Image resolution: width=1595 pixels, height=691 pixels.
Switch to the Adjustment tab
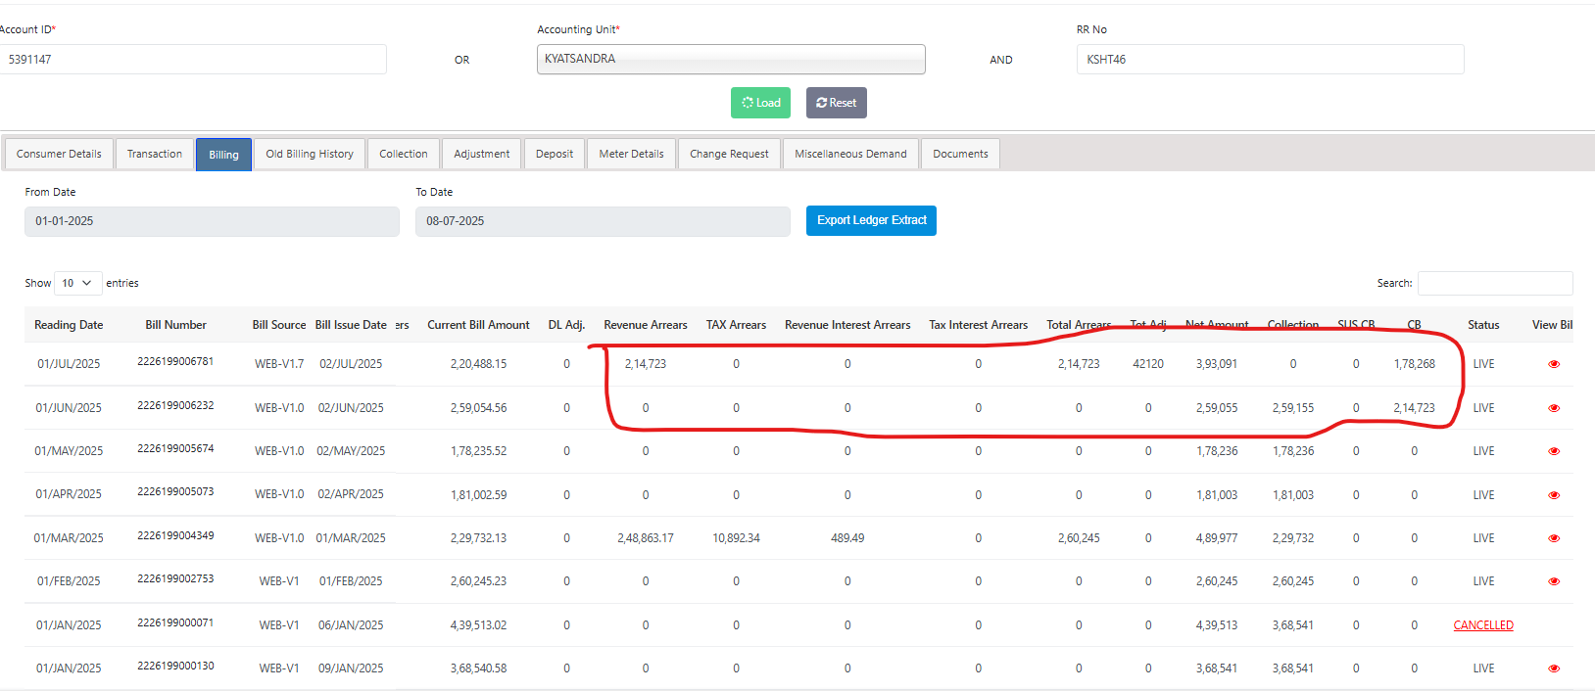tap(482, 154)
